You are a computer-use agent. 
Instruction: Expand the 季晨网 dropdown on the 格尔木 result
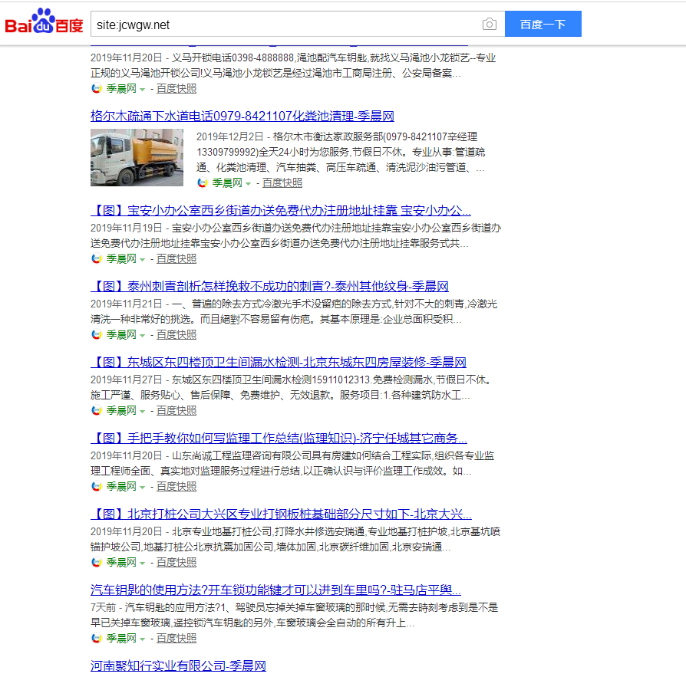tap(247, 182)
